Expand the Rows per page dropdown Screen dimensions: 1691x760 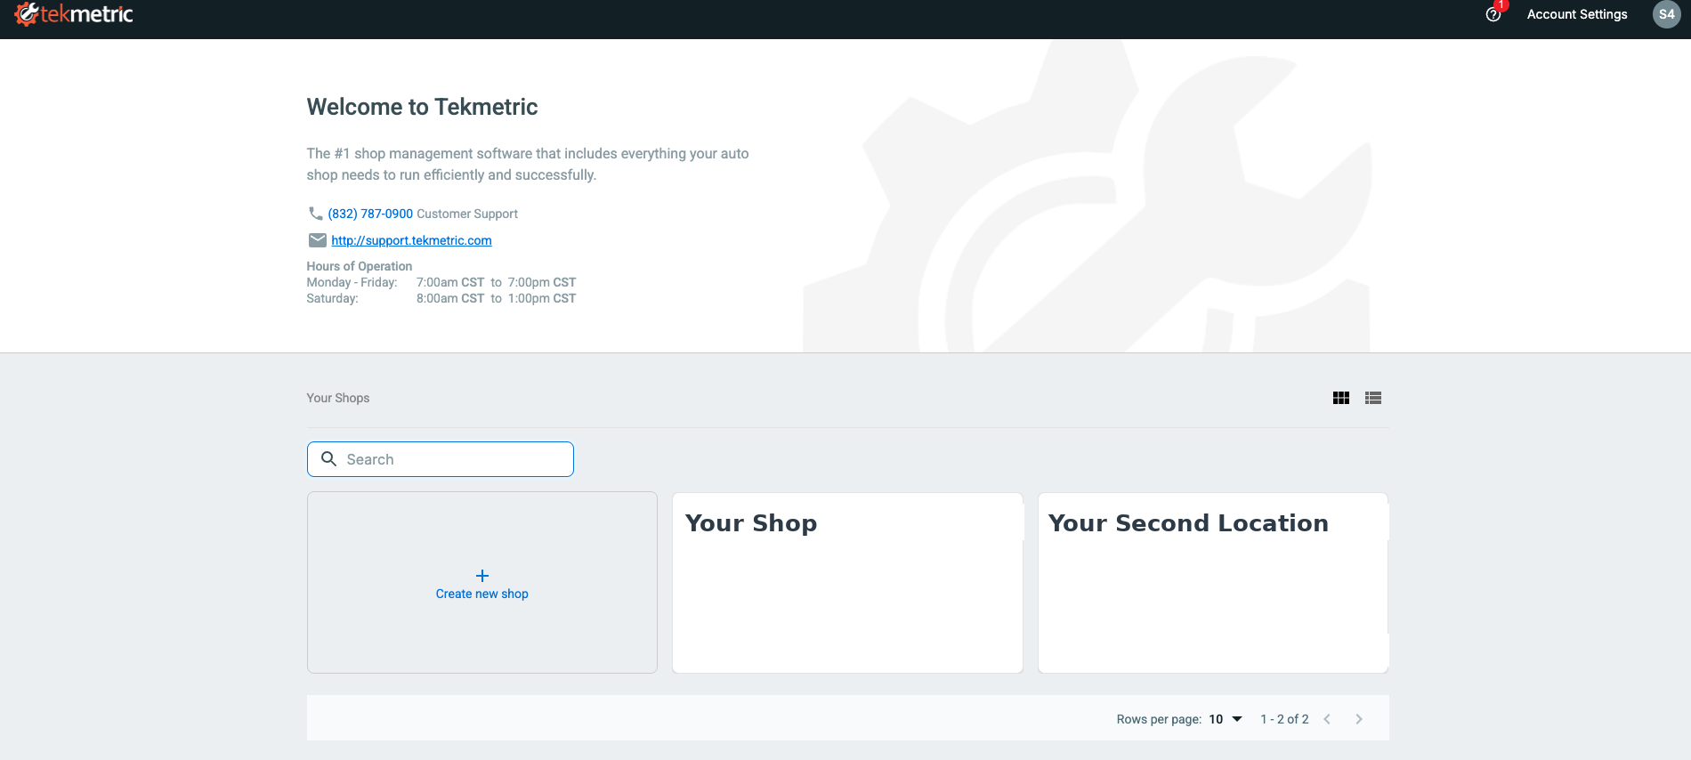pyautogui.click(x=1226, y=719)
